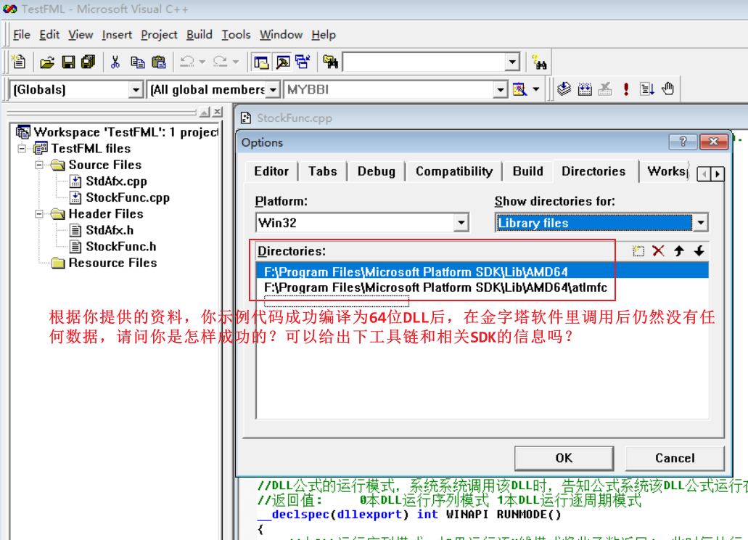Screen dimensions: 748x540
Task: Open the Find toolbar combo dropdown
Action: pos(512,62)
